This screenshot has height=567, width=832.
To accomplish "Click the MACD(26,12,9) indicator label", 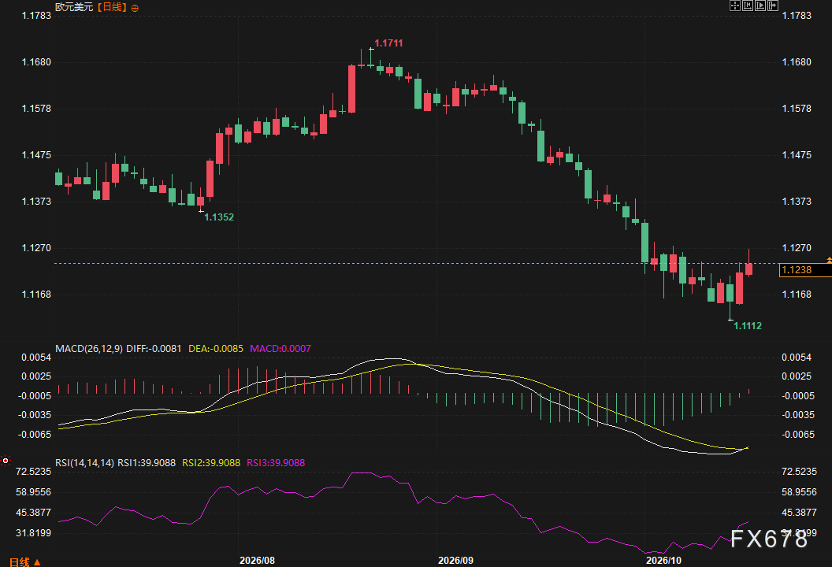I will click(89, 349).
